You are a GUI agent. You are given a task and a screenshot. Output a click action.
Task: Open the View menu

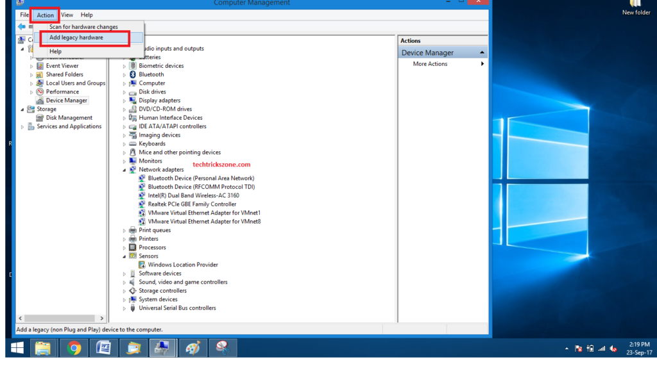pyautogui.click(x=67, y=15)
